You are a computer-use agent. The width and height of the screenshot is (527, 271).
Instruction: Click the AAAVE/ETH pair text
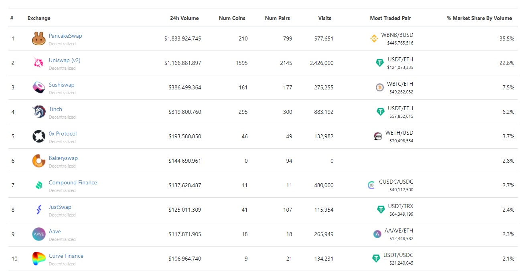[x=399, y=231]
